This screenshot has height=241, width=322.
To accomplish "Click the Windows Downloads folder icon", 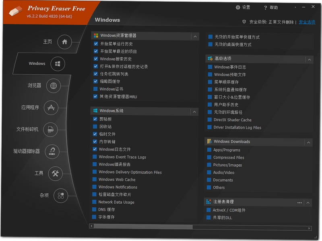I will (x=209, y=141).
